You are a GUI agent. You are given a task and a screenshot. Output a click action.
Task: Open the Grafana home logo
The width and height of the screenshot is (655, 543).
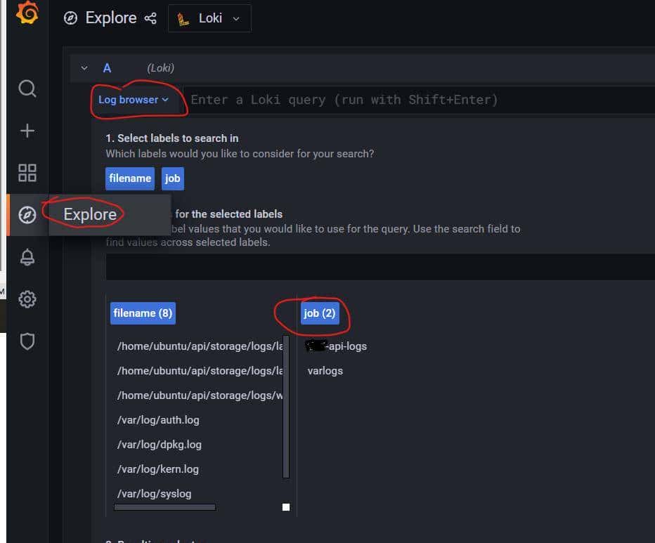tap(27, 13)
